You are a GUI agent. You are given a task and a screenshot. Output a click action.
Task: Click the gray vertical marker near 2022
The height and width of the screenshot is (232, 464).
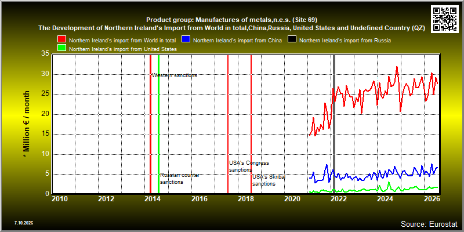point(334,124)
